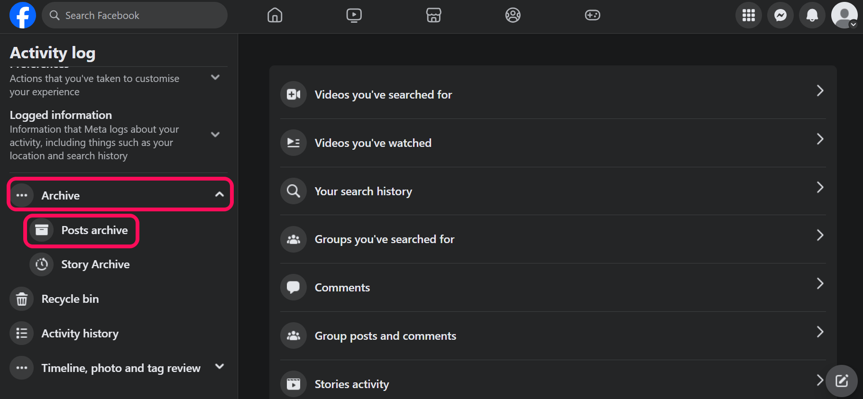863x399 pixels.
Task: Open the Home feed icon
Action: pos(275,15)
